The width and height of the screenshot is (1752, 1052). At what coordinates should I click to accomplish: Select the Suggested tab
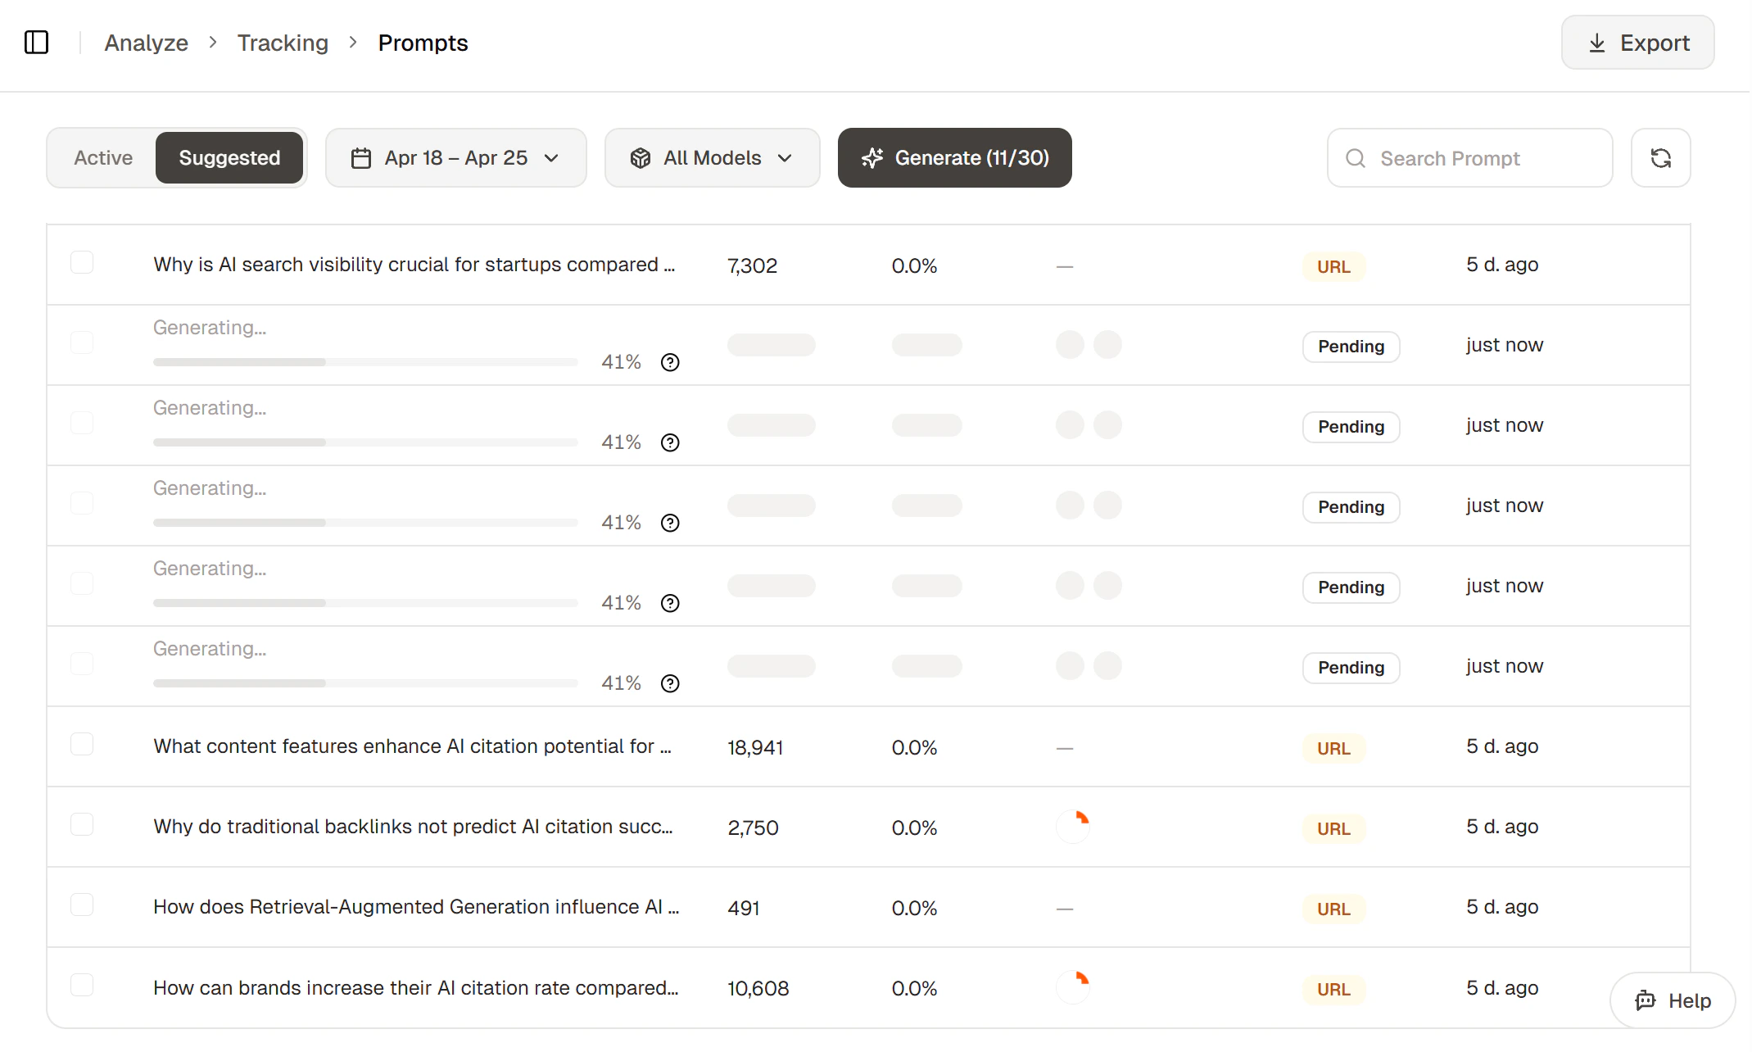point(229,158)
